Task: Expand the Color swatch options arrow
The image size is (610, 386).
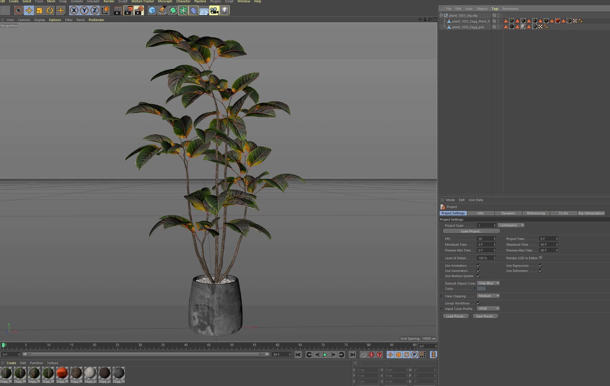Action: (x=475, y=288)
